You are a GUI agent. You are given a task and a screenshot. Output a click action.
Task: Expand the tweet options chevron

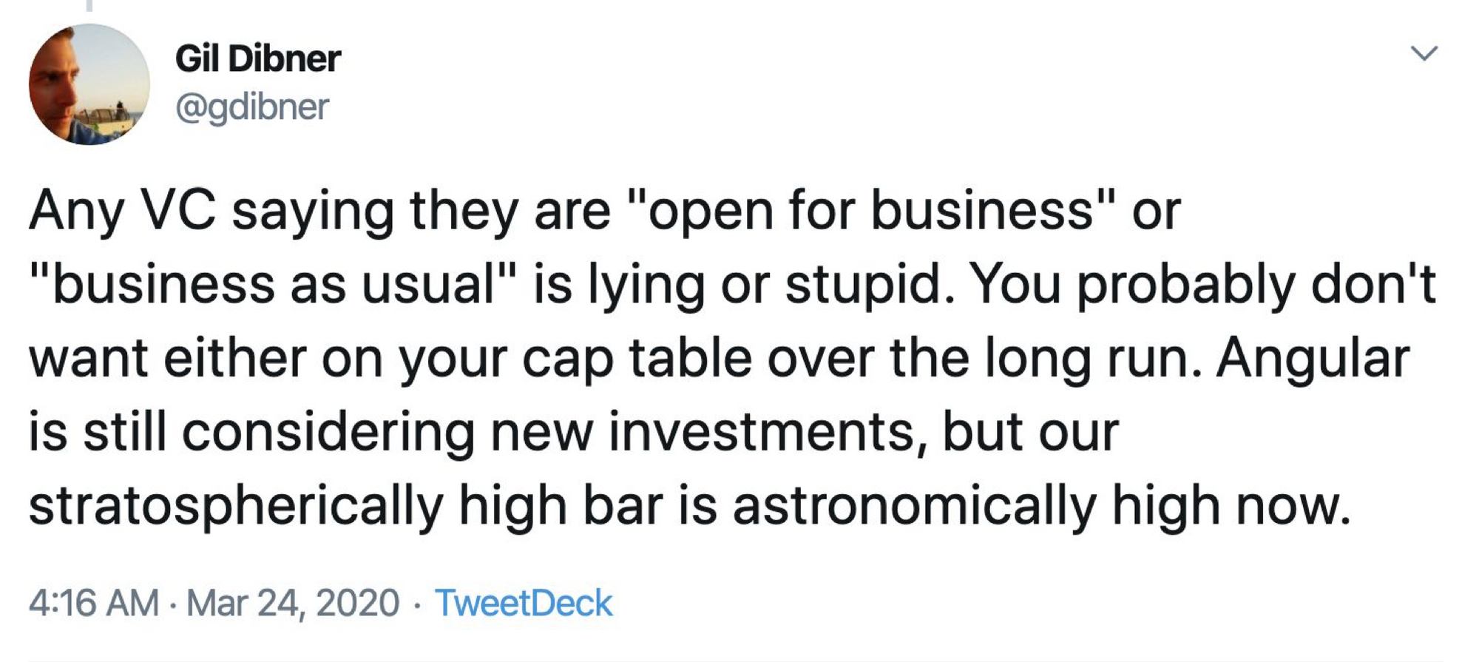tap(1424, 53)
